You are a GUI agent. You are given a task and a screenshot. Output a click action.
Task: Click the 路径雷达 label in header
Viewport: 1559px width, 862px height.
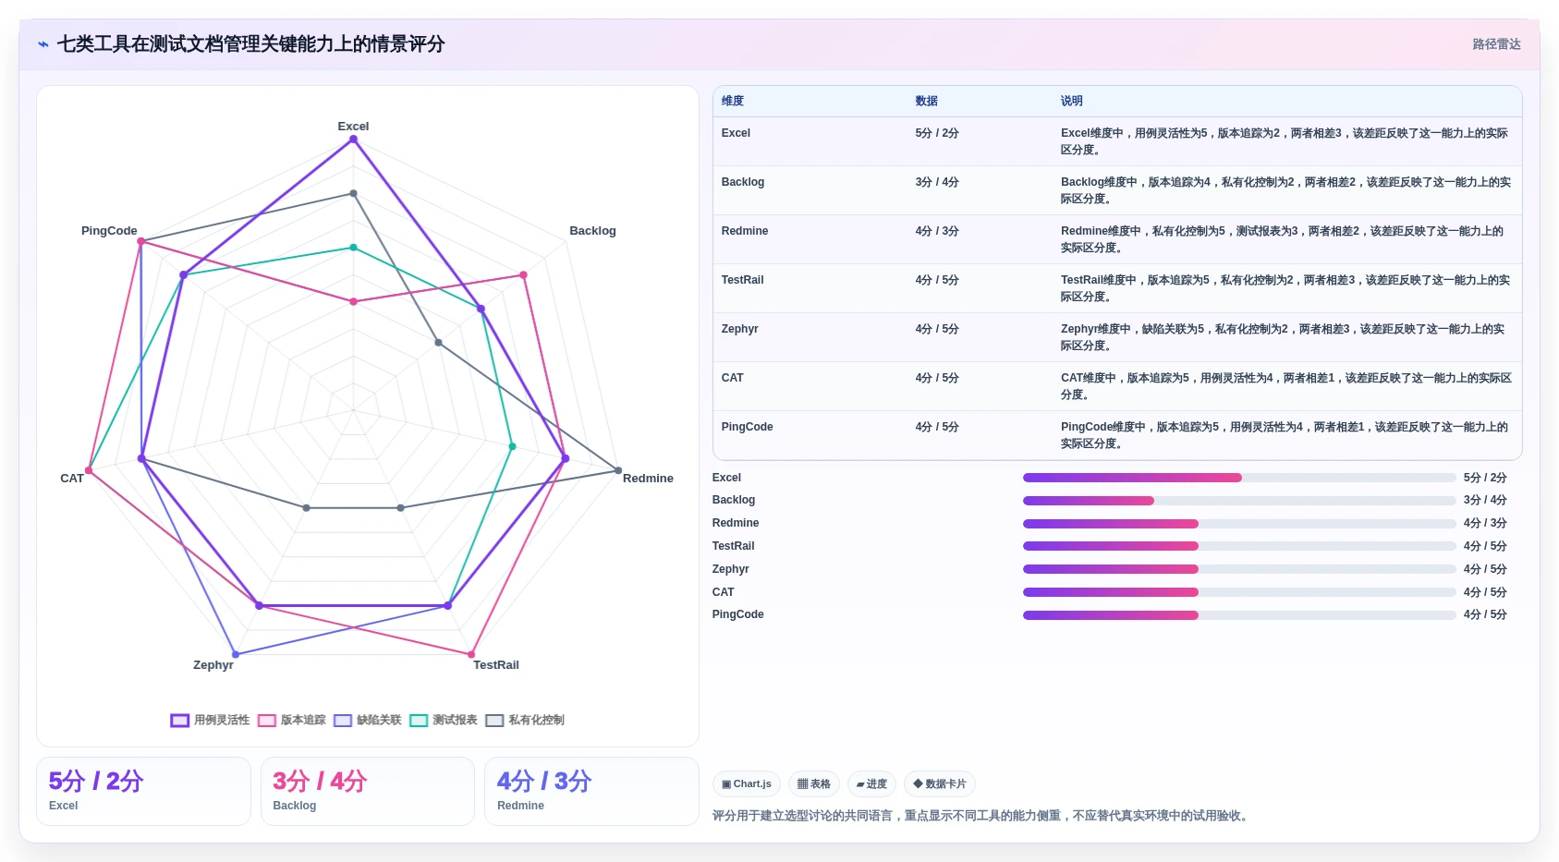[1496, 44]
